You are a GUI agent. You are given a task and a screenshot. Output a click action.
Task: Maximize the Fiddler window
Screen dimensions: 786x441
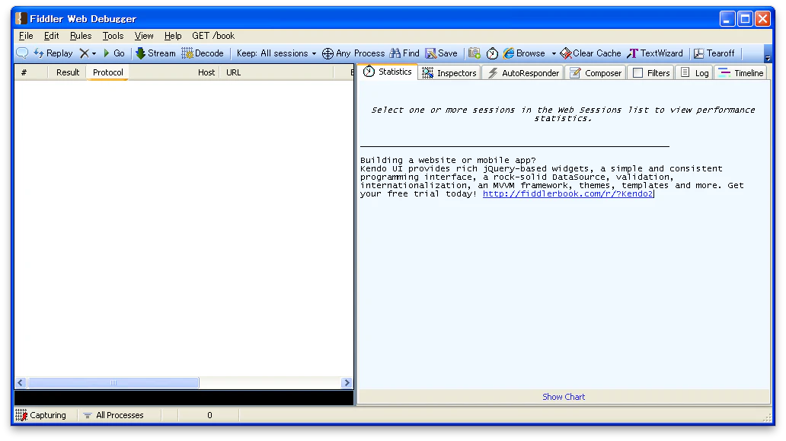point(745,18)
